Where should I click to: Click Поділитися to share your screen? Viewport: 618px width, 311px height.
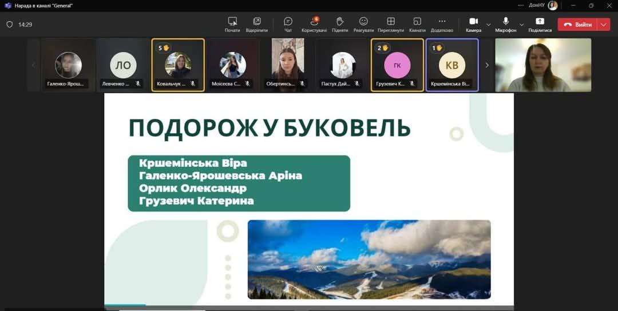tap(540, 25)
